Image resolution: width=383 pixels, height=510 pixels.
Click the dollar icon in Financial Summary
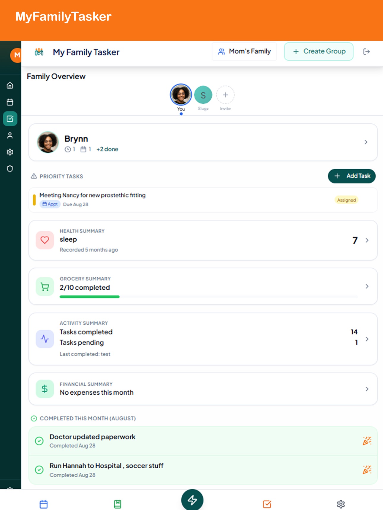45,389
